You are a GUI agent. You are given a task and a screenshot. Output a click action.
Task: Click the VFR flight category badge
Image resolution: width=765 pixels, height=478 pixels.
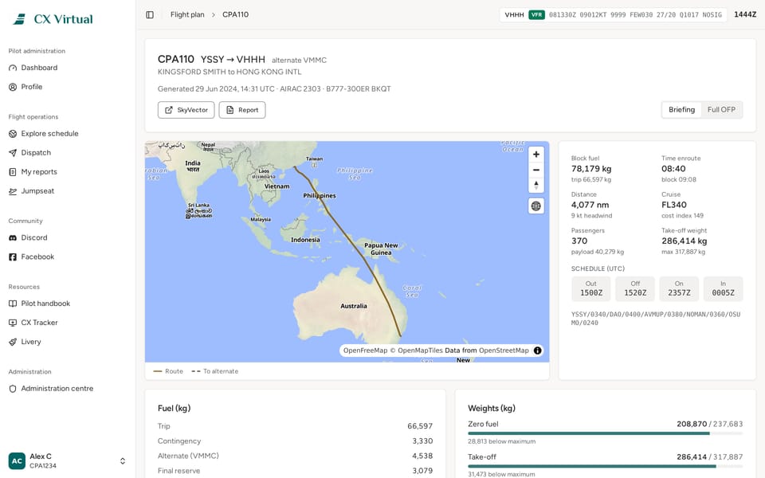click(x=536, y=14)
